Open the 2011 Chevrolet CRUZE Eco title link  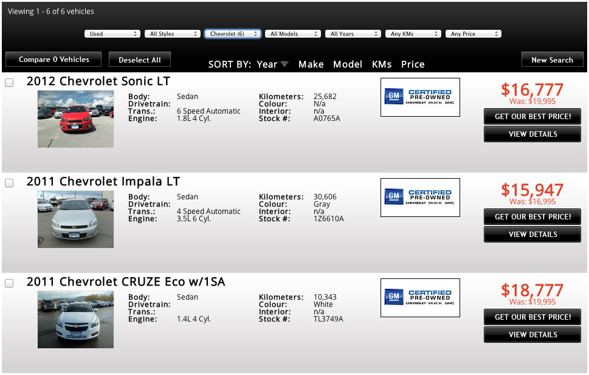click(125, 282)
